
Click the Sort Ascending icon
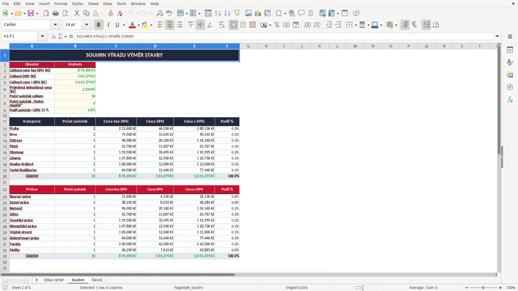[218, 13]
